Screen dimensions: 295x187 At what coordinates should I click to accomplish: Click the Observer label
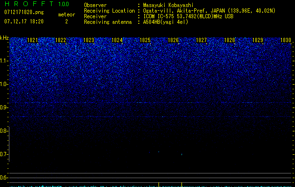pos(95,5)
